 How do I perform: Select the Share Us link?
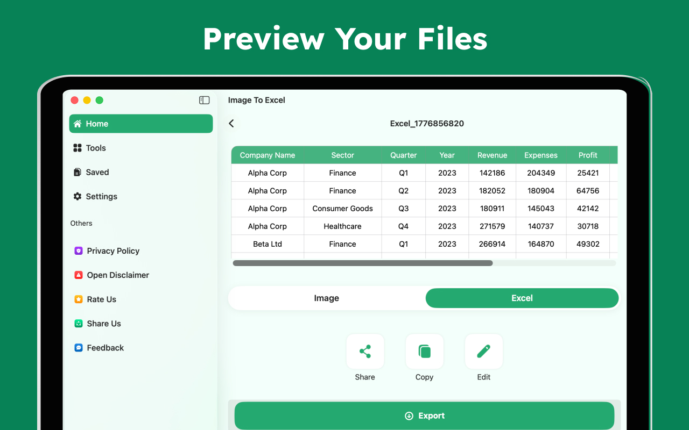coord(104,323)
